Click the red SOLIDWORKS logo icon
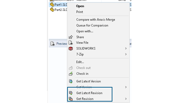The height and width of the screenshot is (103, 183). [x=71, y=49]
